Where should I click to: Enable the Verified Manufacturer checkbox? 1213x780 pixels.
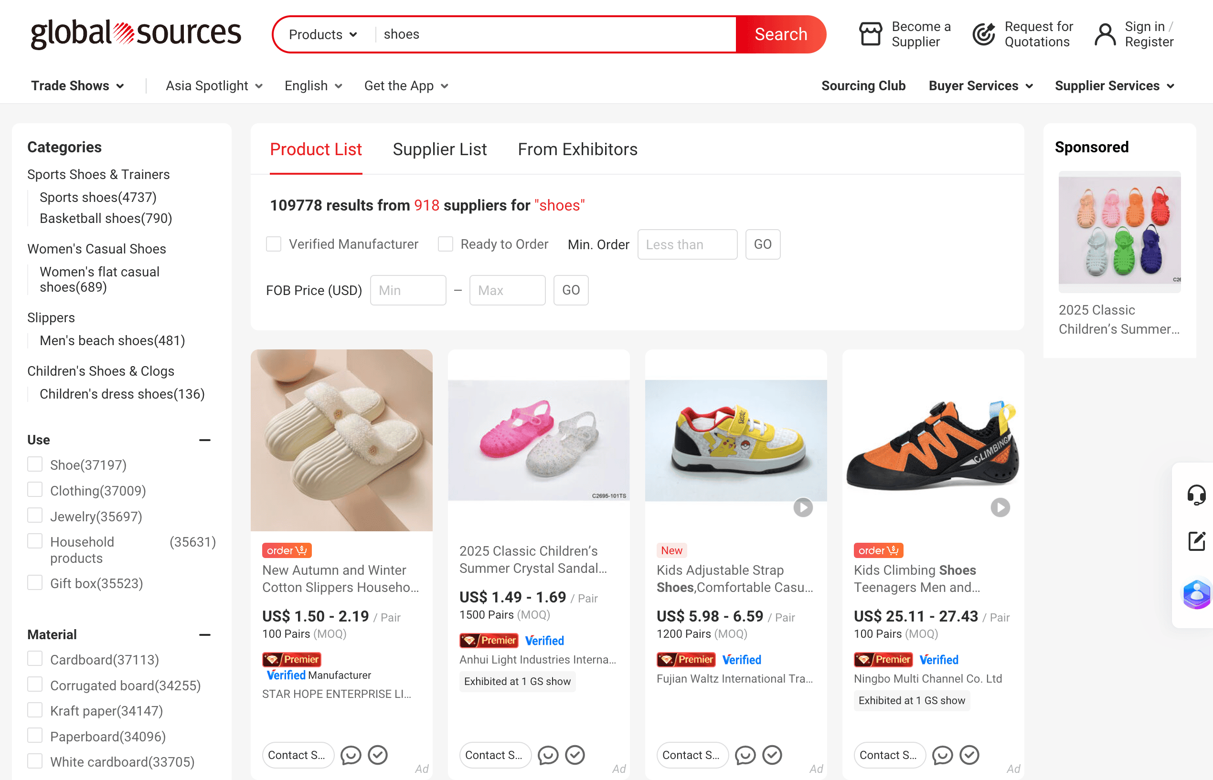274,244
